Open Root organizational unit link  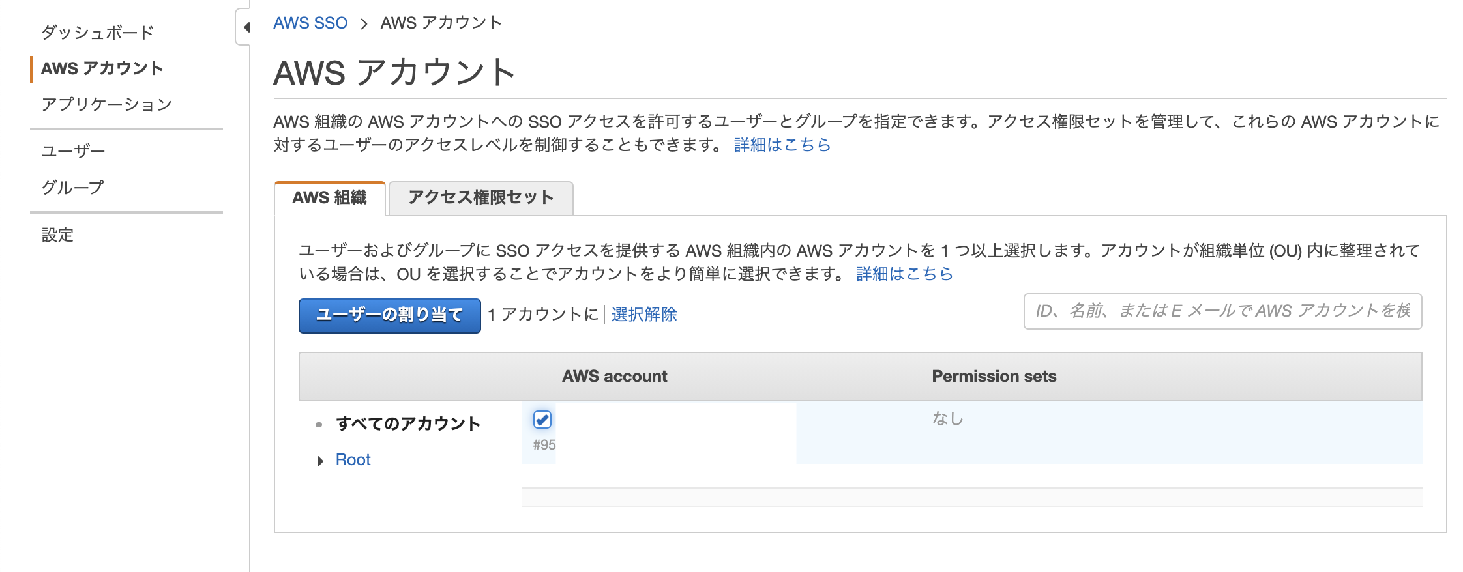353,460
